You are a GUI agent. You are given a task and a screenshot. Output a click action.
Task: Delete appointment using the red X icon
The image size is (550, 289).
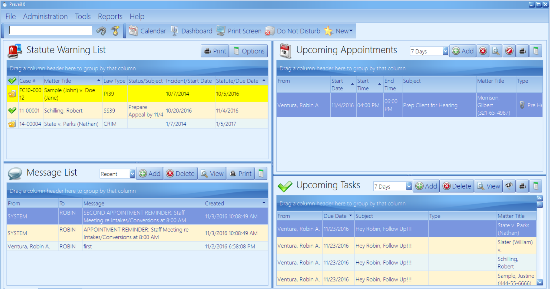click(x=483, y=51)
